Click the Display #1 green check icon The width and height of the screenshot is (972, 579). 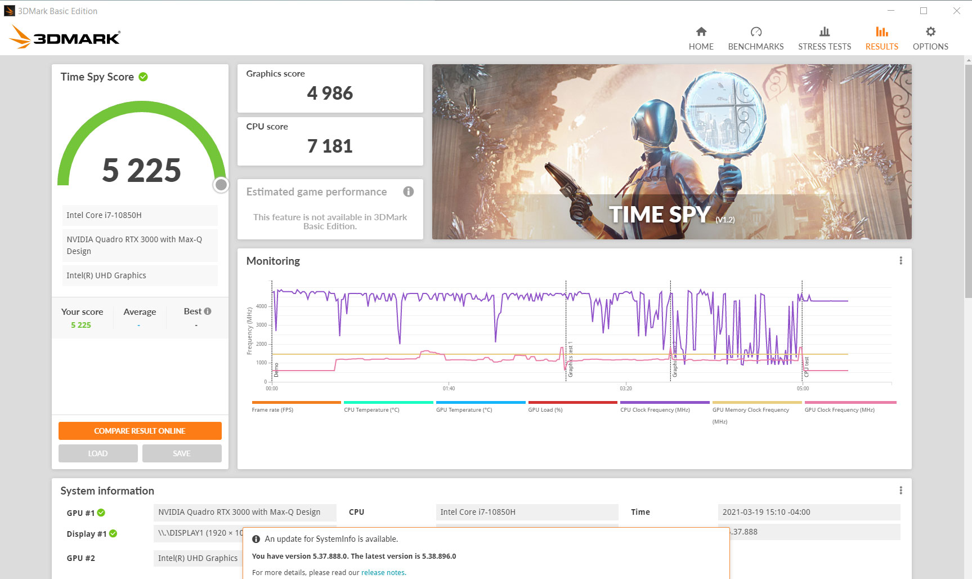point(113,533)
